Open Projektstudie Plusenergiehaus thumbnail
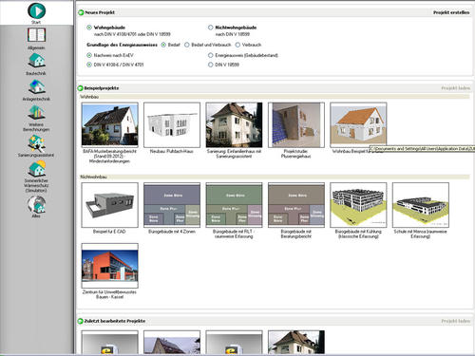The height and width of the screenshot is (356, 475). click(296, 125)
